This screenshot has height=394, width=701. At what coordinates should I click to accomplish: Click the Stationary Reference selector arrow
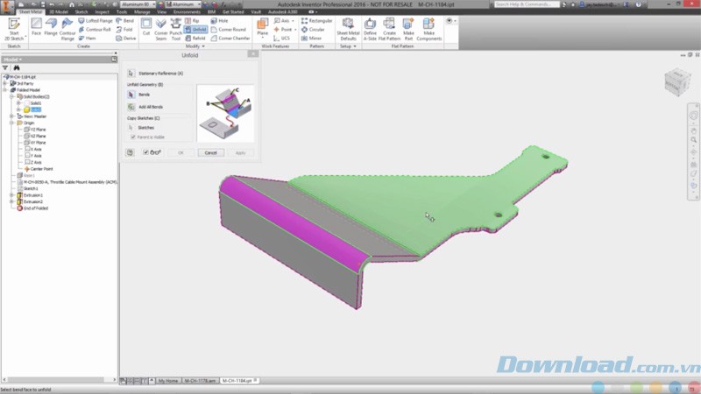[x=131, y=74]
